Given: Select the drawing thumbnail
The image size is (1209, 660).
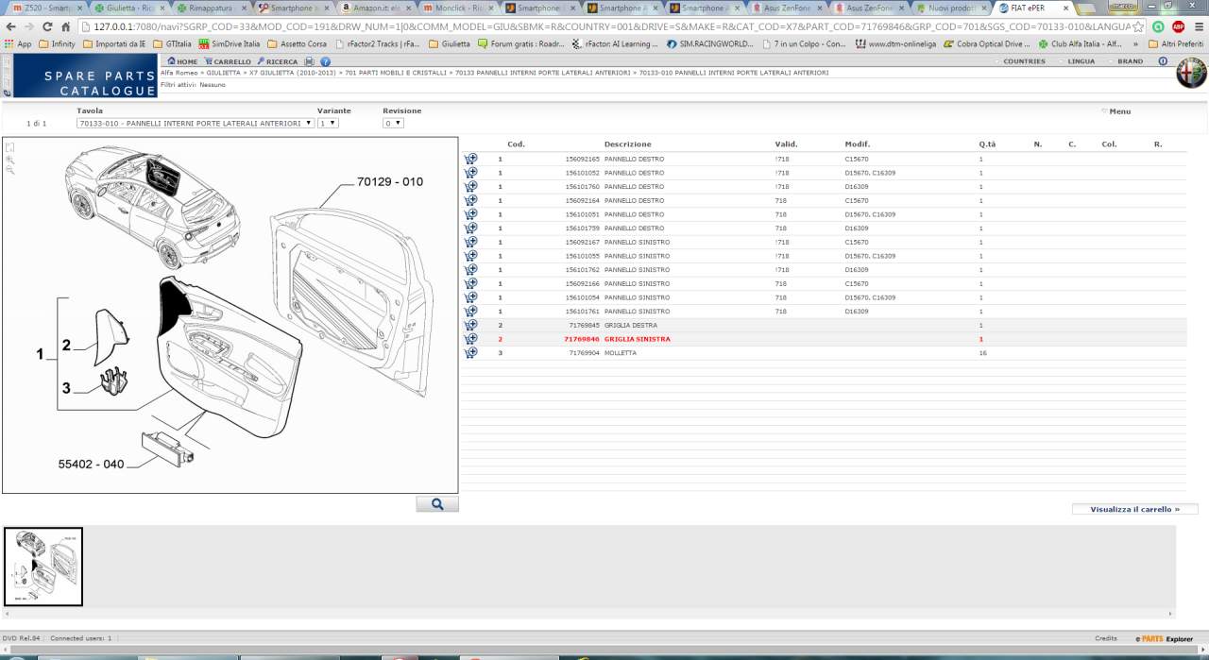Looking at the screenshot, I should (43, 567).
